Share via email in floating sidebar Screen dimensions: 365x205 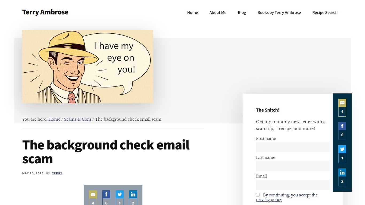pyautogui.click(x=342, y=103)
